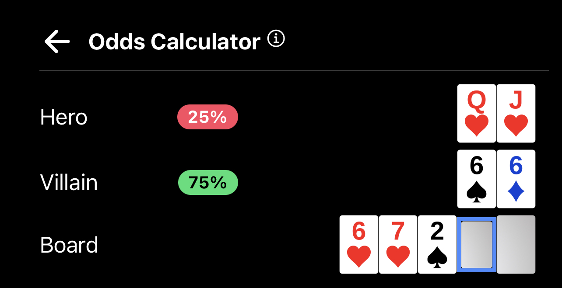Change the 6 of hearts board card

coord(358,244)
